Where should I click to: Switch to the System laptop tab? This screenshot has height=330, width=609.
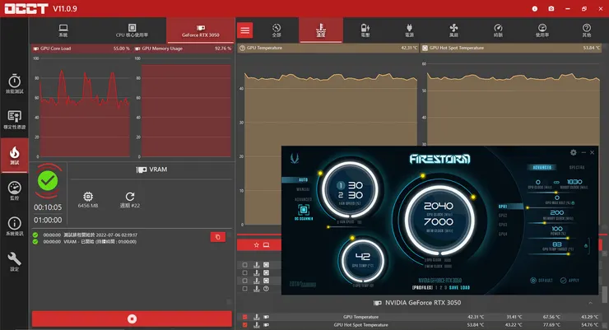point(63,30)
